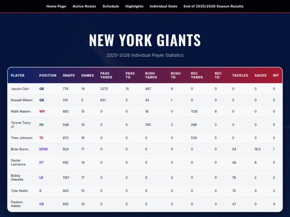
Task: Click the PASS TD column header
Action: [x=130, y=76]
